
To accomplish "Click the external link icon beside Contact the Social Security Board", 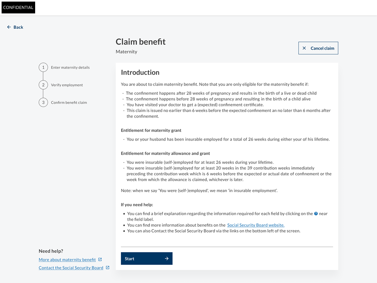I will click(x=108, y=267).
